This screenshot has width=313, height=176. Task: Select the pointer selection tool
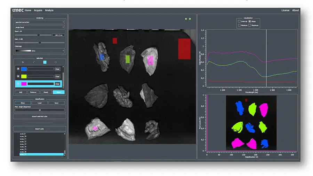[23, 62]
